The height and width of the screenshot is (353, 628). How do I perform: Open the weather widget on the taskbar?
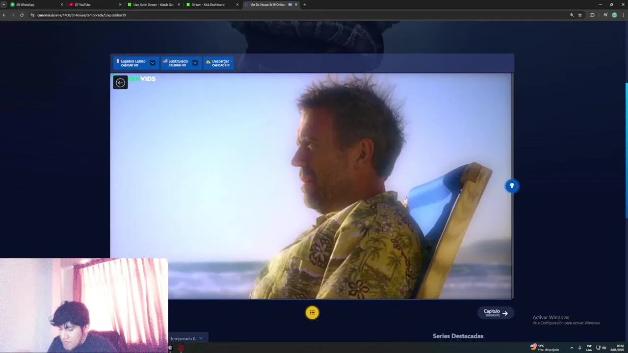[x=545, y=347]
